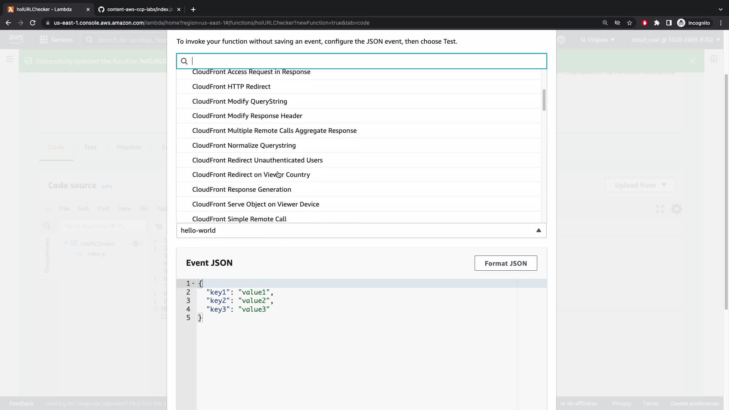729x410 pixels.
Task: Click the zoom magnifier icon in address bar
Action: click(605, 23)
